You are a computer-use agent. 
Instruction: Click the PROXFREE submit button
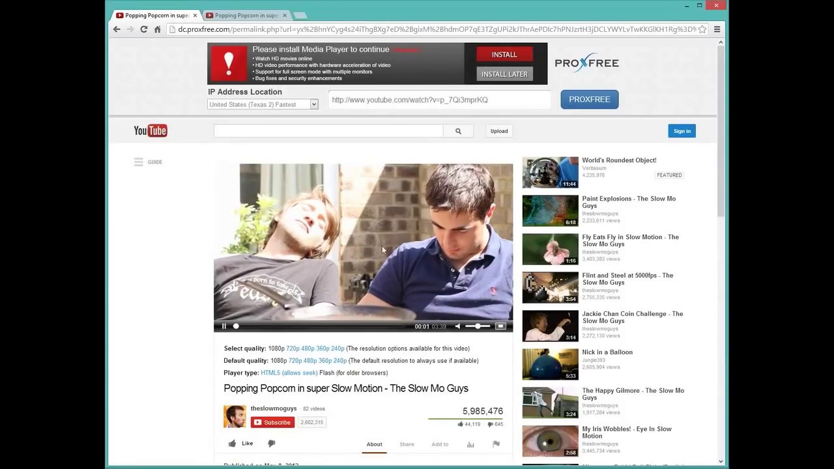coord(590,100)
